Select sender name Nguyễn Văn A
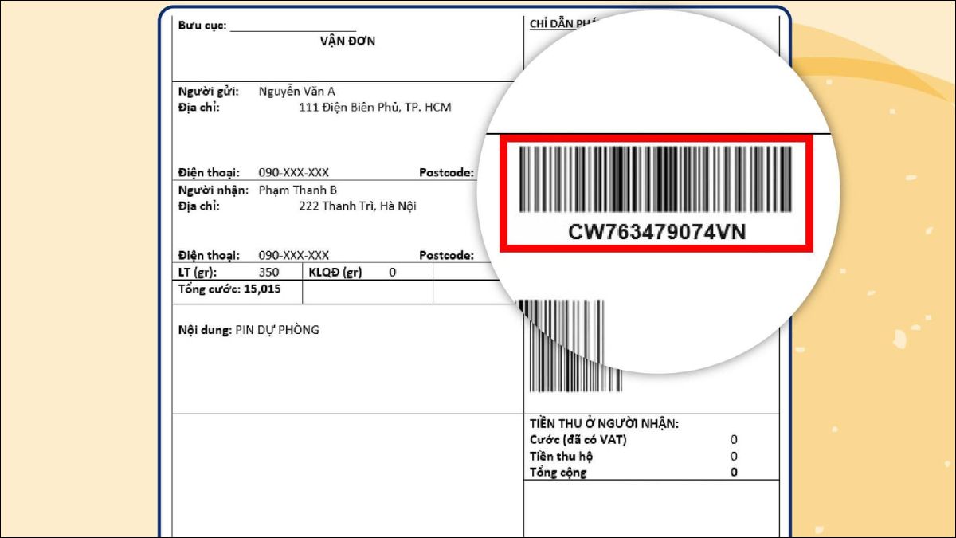 (x=297, y=91)
